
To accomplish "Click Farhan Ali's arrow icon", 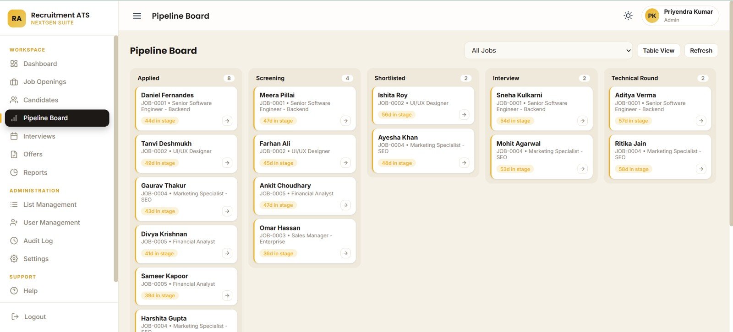I will pyautogui.click(x=346, y=163).
